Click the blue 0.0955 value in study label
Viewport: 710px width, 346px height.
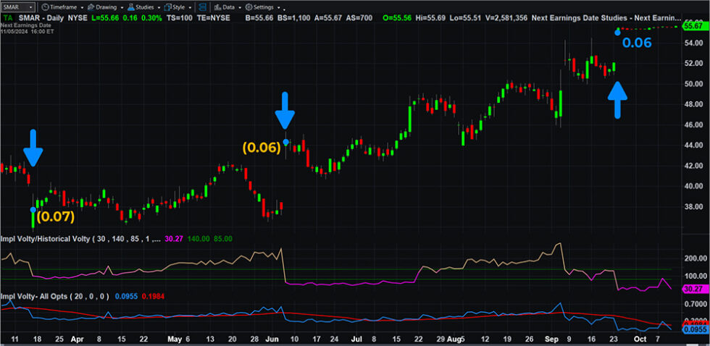pyautogui.click(x=125, y=296)
